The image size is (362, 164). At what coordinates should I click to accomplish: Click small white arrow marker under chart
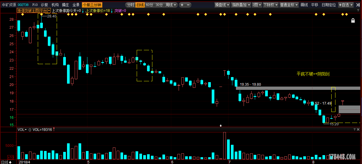(221, 126)
